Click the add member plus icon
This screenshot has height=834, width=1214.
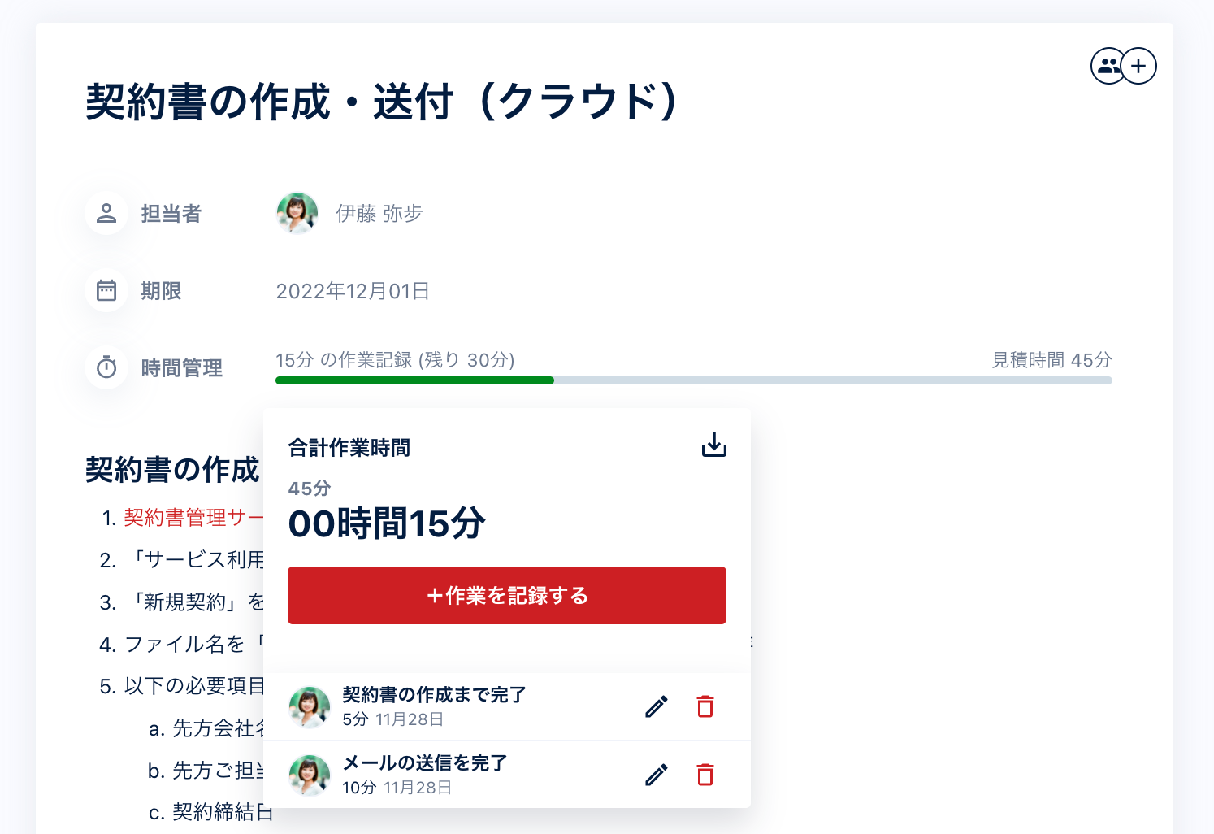pos(1138,66)
